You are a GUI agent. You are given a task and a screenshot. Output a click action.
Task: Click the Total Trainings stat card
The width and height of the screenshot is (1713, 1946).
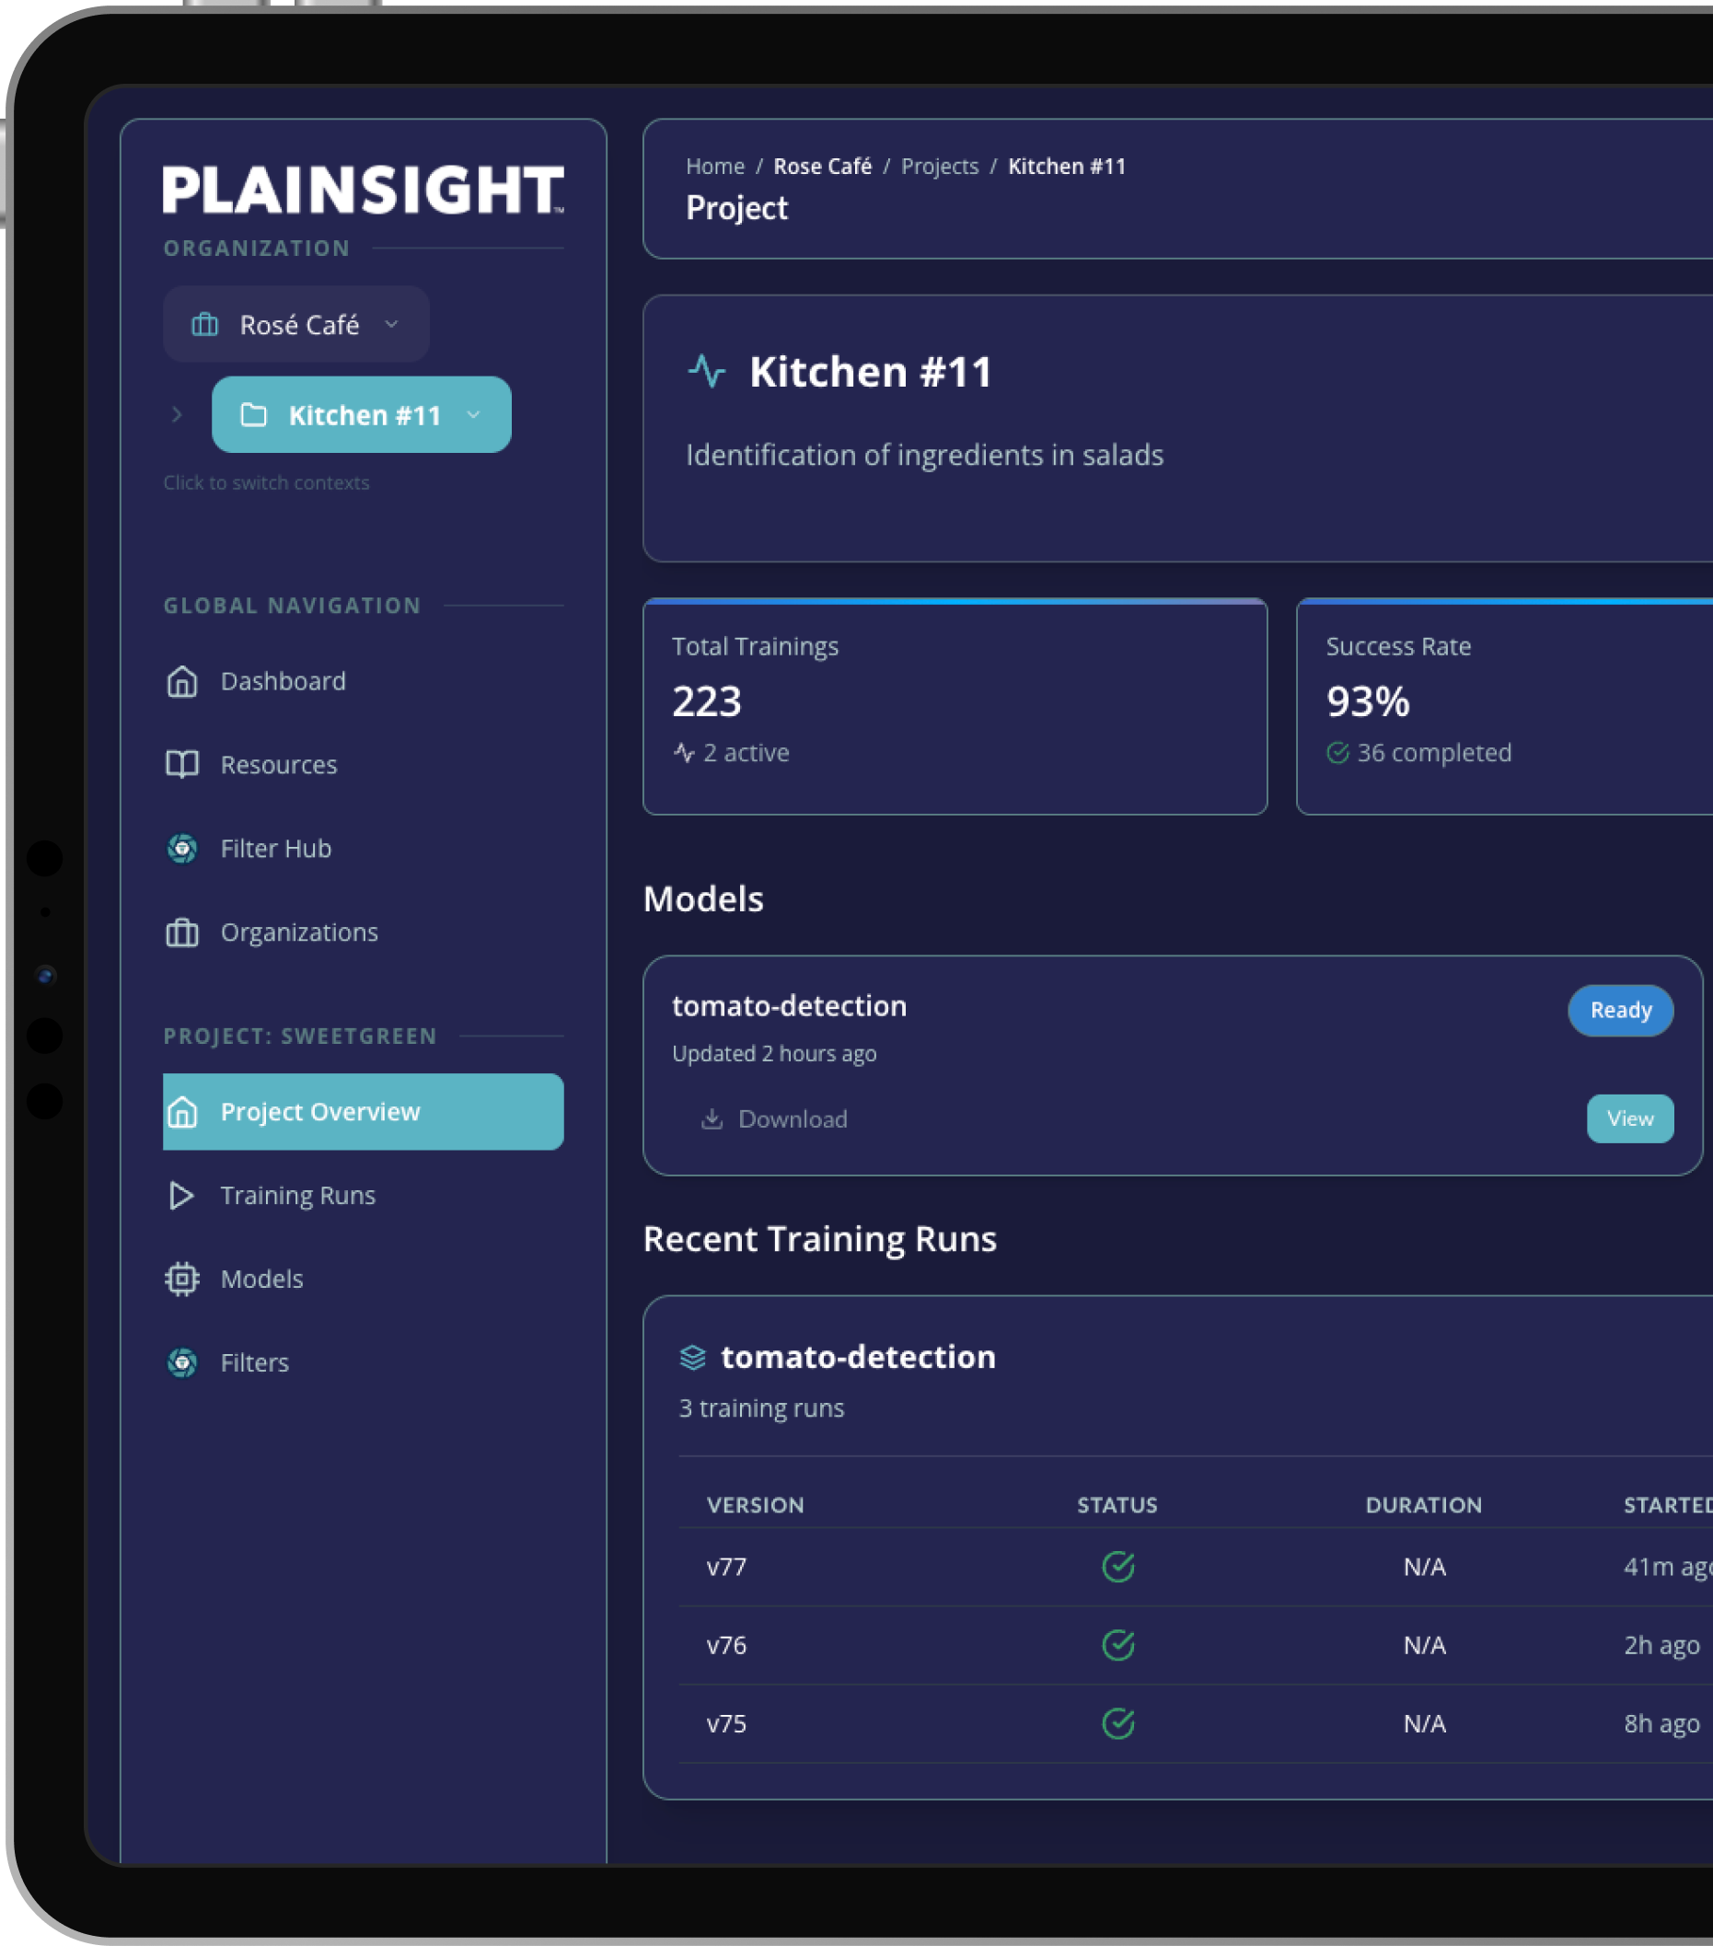tap(955, 706)
